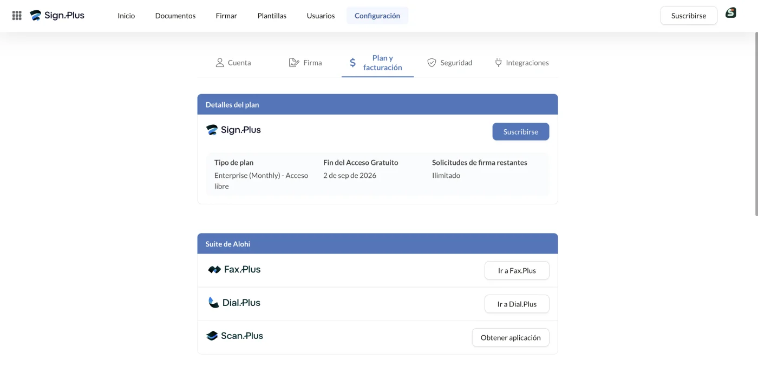Open Documentos in top navigation
Image resolution: width=758 pixels, height=373 pixels.
(175, 16)
